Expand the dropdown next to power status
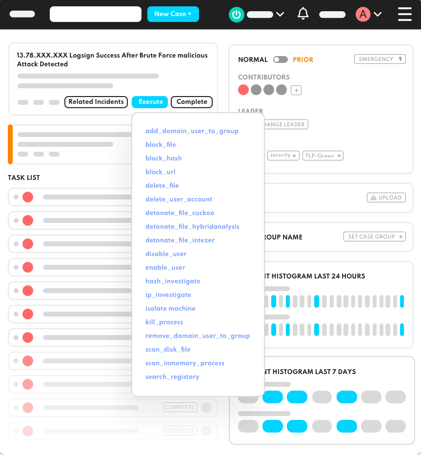The height and width of the screenshot is (455, 421). click(x=280, y=14)
